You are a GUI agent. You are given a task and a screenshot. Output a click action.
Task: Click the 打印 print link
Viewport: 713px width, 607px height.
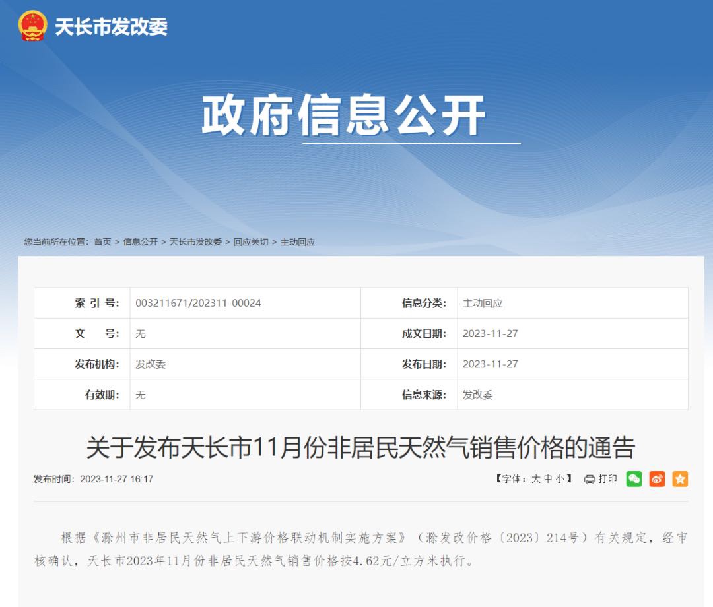[x=607, y=479]
